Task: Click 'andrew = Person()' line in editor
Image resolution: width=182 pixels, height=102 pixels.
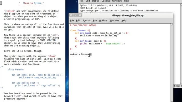Action: click(81, 54)
